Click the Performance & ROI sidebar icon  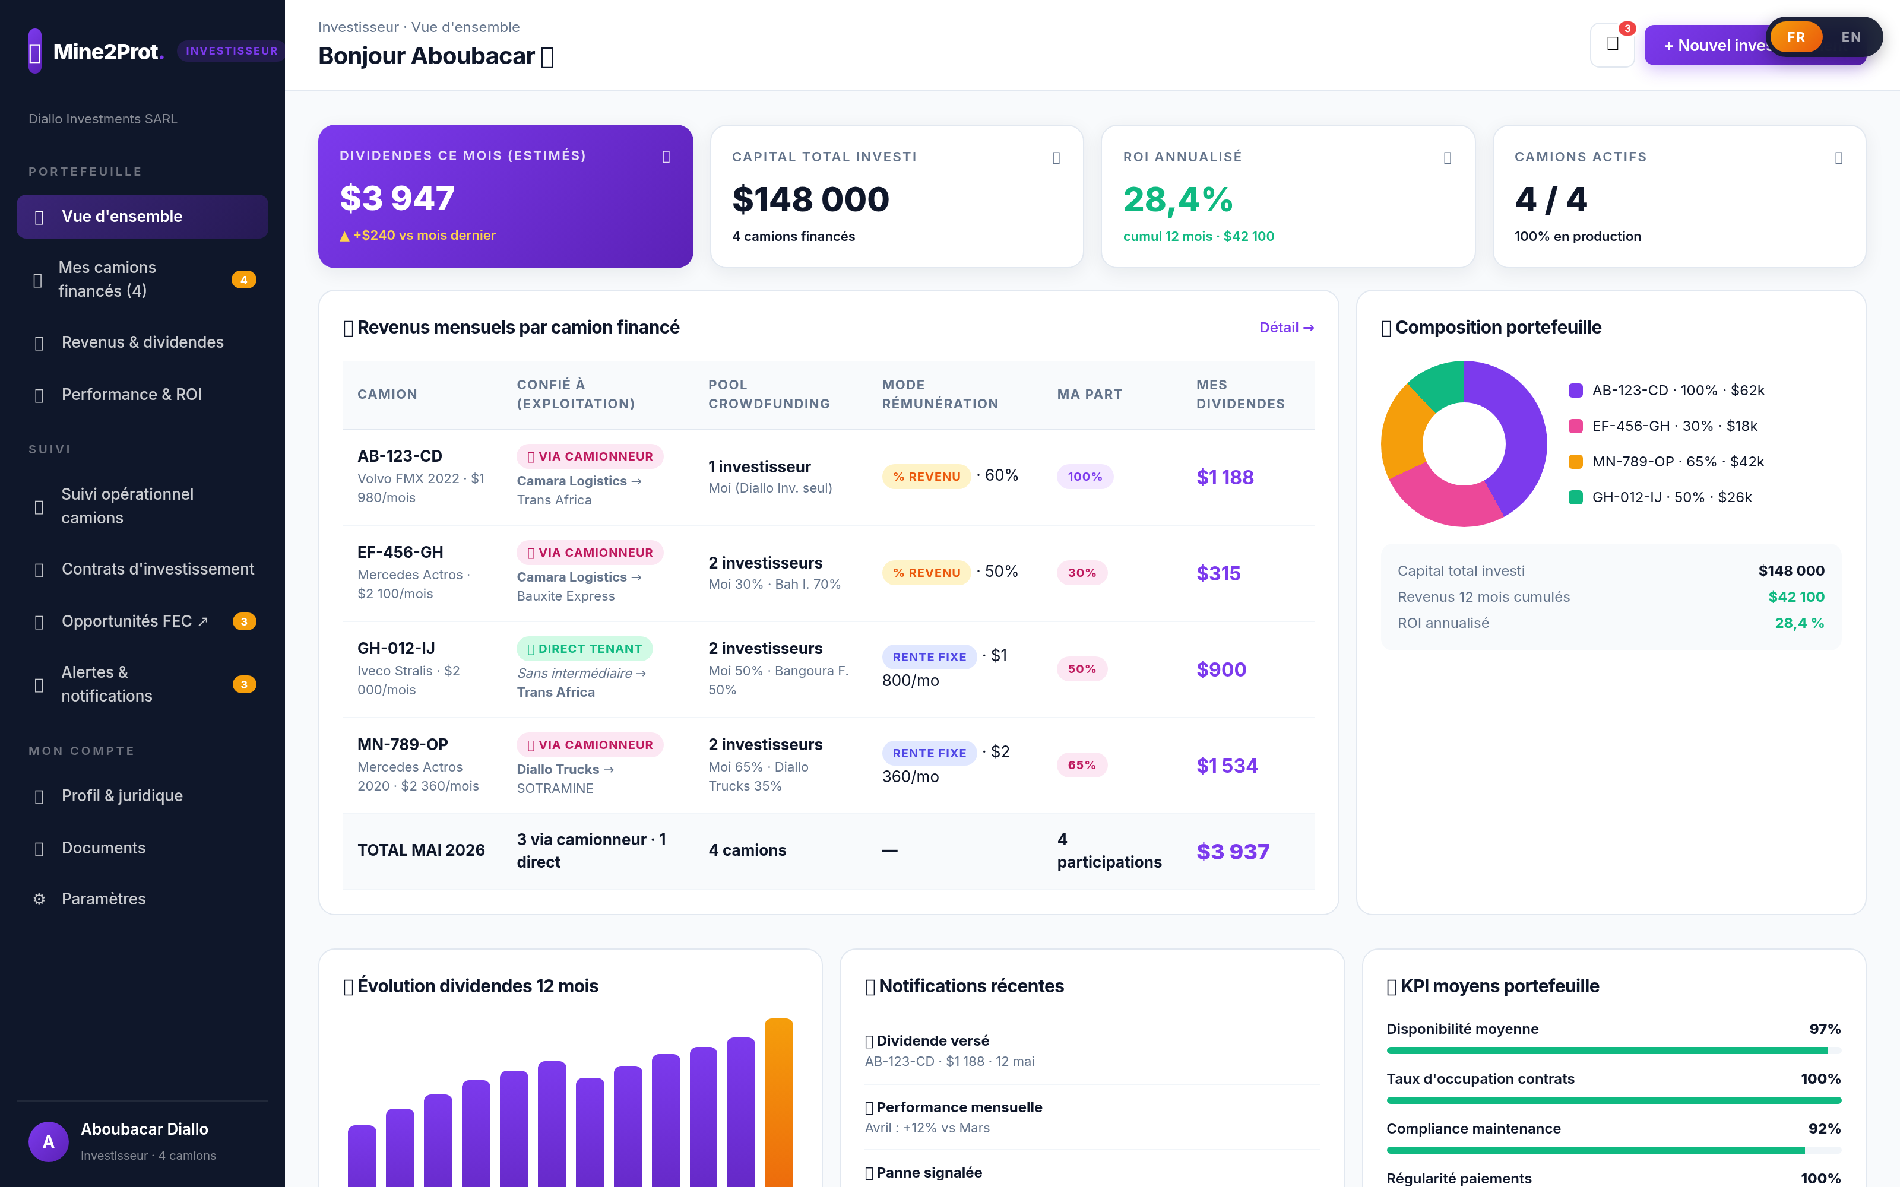[x=39, y=395]
